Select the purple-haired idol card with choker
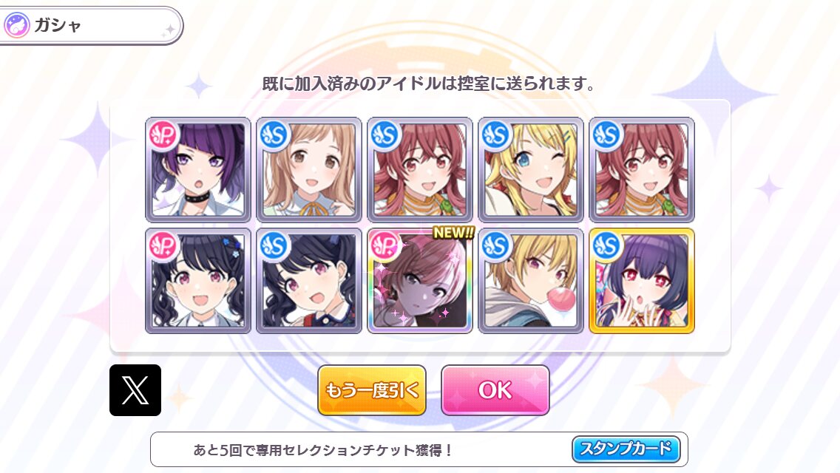The width and height of the screenshot is (840, 473). point(198,169)
